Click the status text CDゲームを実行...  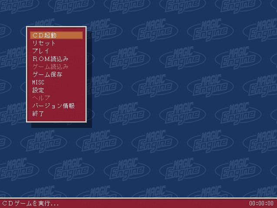(30, 203)
